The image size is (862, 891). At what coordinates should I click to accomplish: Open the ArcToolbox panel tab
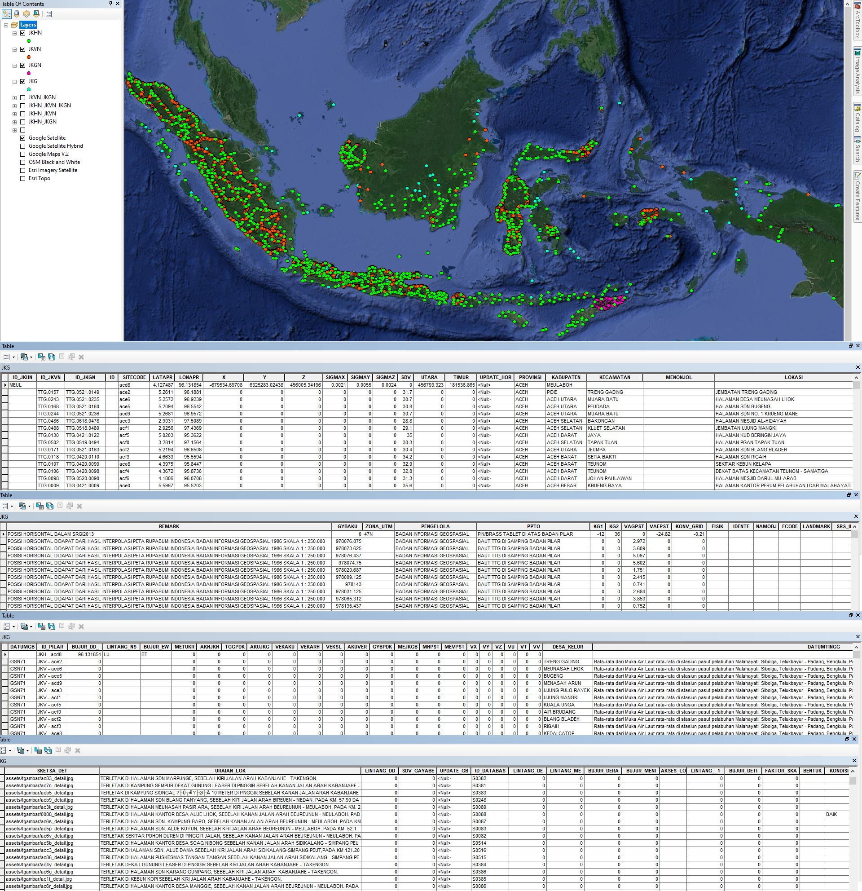pos(857,18)
